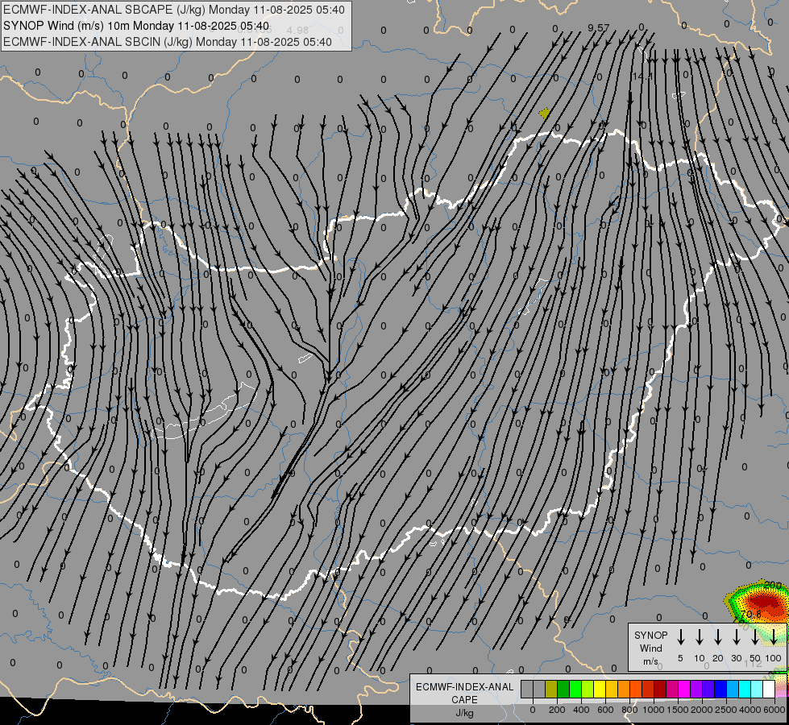Pick the pure blue CAPE legend swatch
This screenshot has height=725, width=789.
click(721, 689)
